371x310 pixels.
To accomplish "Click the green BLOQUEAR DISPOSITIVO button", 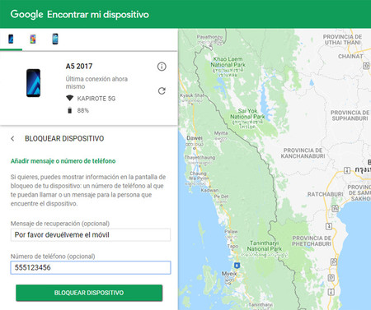I will 89,293.
